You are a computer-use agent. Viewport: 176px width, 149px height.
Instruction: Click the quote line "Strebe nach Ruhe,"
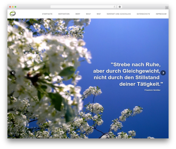[x=136, y=64]
